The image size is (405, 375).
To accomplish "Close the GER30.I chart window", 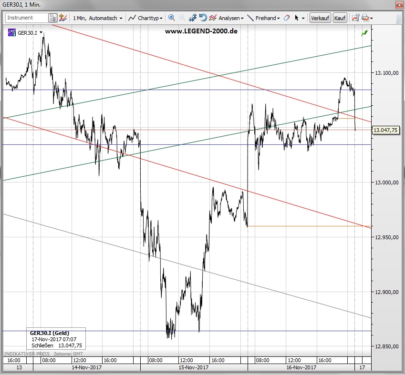I will (398, 4).
